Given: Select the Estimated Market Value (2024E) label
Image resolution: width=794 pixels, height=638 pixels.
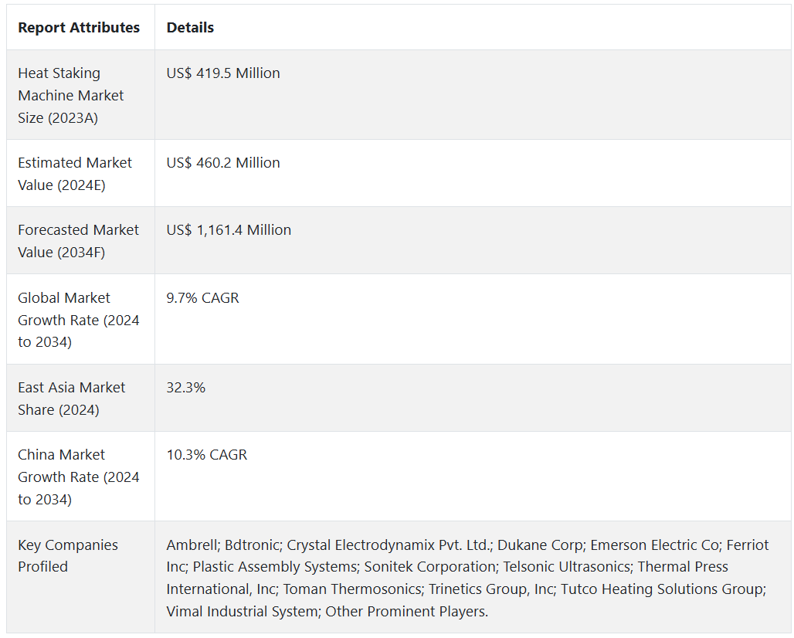Looking at the screenshot, I should point(75,174).
